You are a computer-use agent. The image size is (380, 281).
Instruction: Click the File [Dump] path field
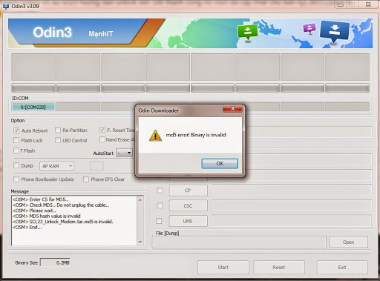pyautogui.click(x=239, y=242)
